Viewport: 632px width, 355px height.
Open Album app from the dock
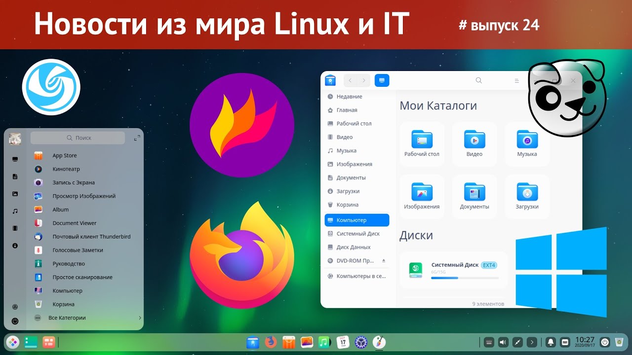tap(307, 342)
